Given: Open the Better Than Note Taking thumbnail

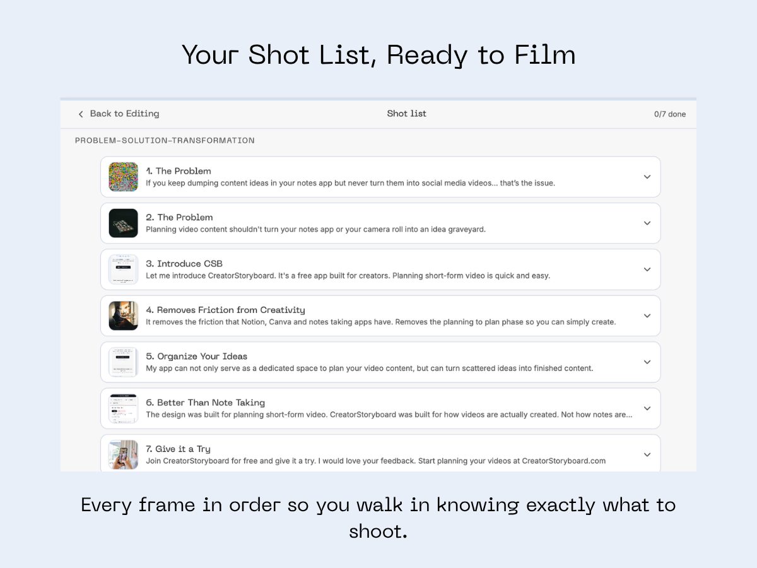Looking at the screenshot, I should click(x=123, y=408).
